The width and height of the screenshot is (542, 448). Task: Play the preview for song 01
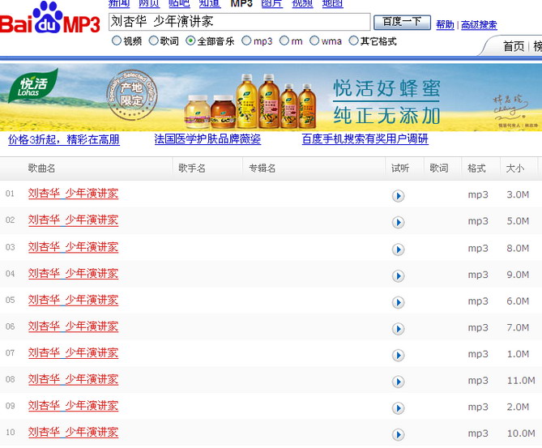[x=398, y=195]
